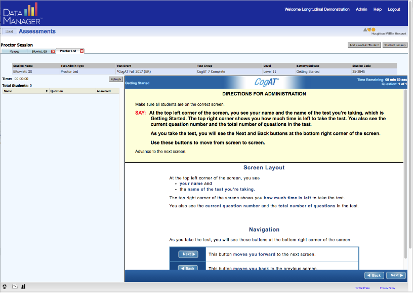Click the Test Admin Type column header
Viewport: 414px width, 294px height.
pyautogui.click(x=72, y=66)
